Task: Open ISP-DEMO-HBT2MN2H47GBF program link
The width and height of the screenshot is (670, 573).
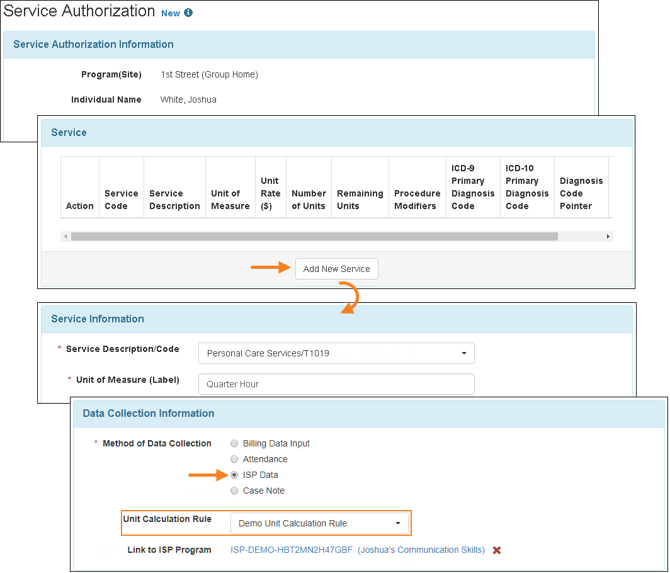Action: coord(358,550)
